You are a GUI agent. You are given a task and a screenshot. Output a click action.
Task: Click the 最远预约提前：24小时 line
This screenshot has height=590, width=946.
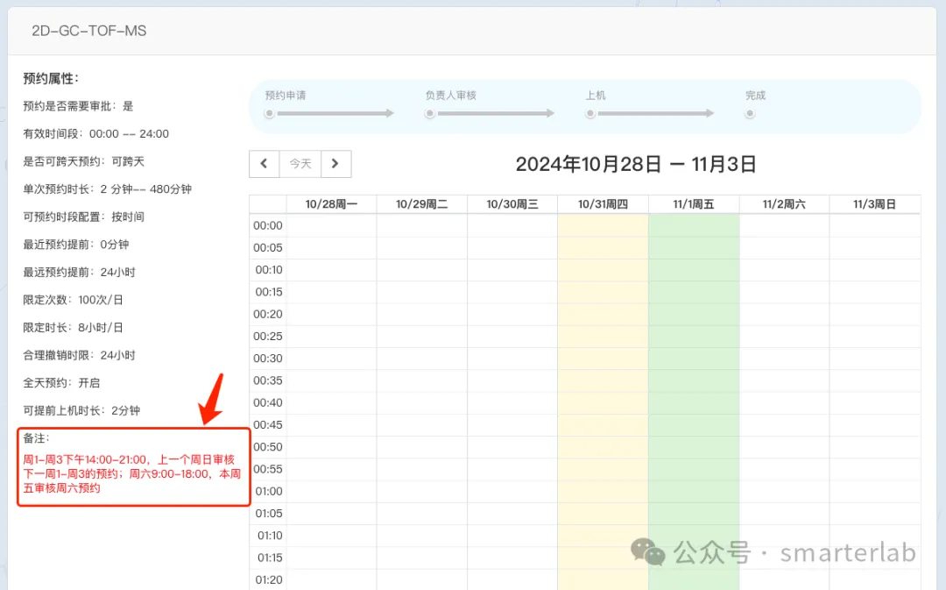click(x=79, y=273)
